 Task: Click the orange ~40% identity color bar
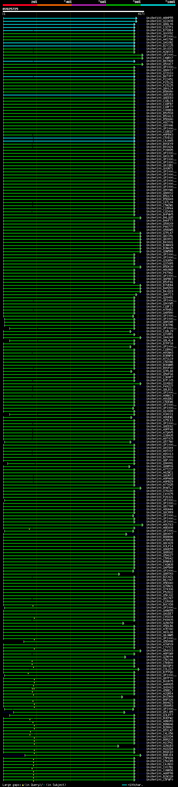(55, 5)
